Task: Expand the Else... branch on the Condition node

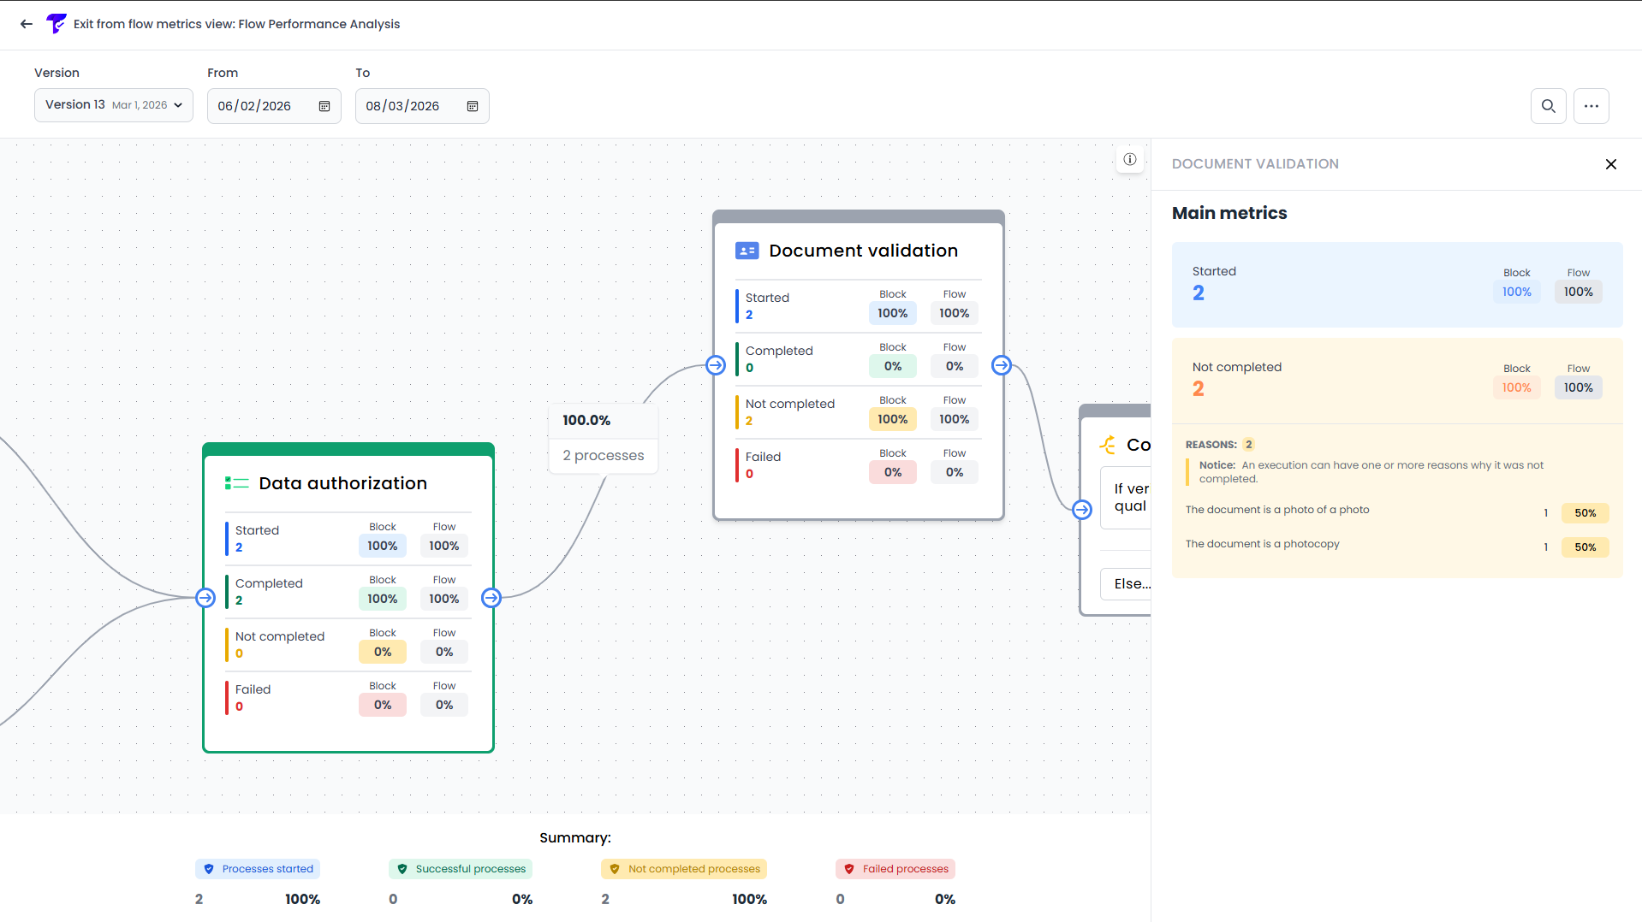Action: click(1130, 583)
